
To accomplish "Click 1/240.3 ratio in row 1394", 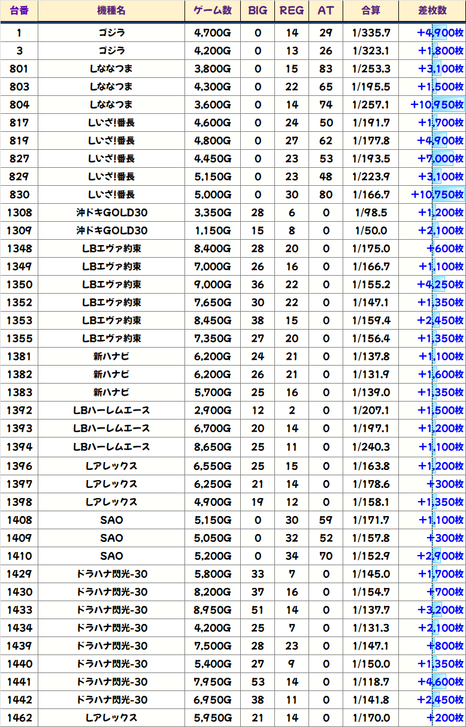I will (x=371, y=447).
